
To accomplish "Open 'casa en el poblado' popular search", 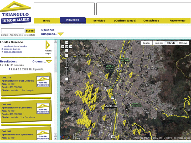I will pyautogui.click(x=13, y=52).
